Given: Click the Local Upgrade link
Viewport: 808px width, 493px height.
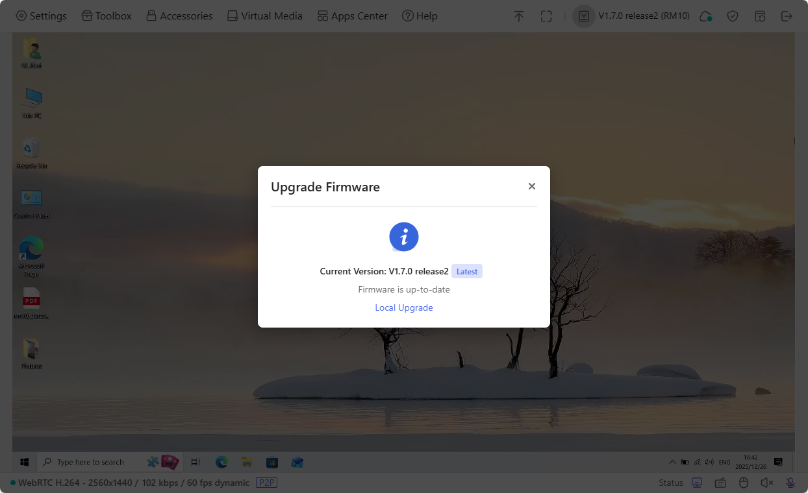Looking at the screenshot, I should pyautogui.click(x=404, y=307).
